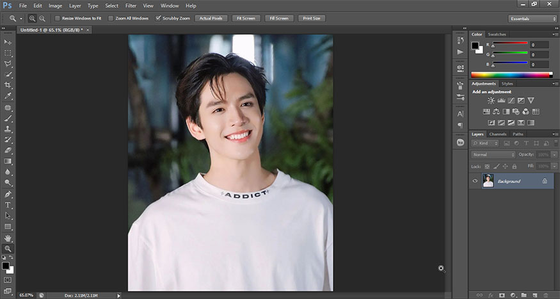Check the Zoom All Windows option

pos(111,19)
